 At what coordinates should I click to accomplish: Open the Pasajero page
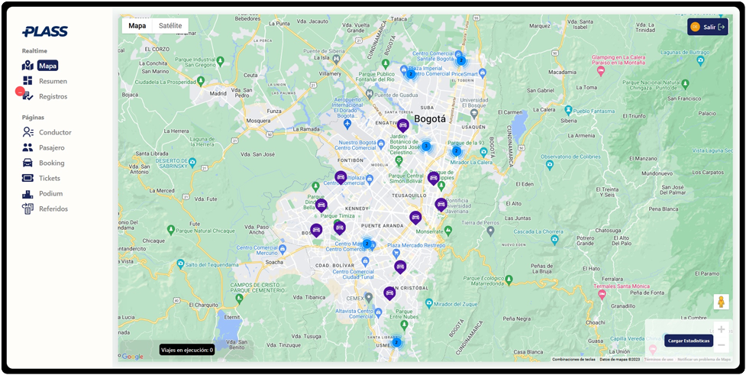pyautogui.click(x=44, y=147)
